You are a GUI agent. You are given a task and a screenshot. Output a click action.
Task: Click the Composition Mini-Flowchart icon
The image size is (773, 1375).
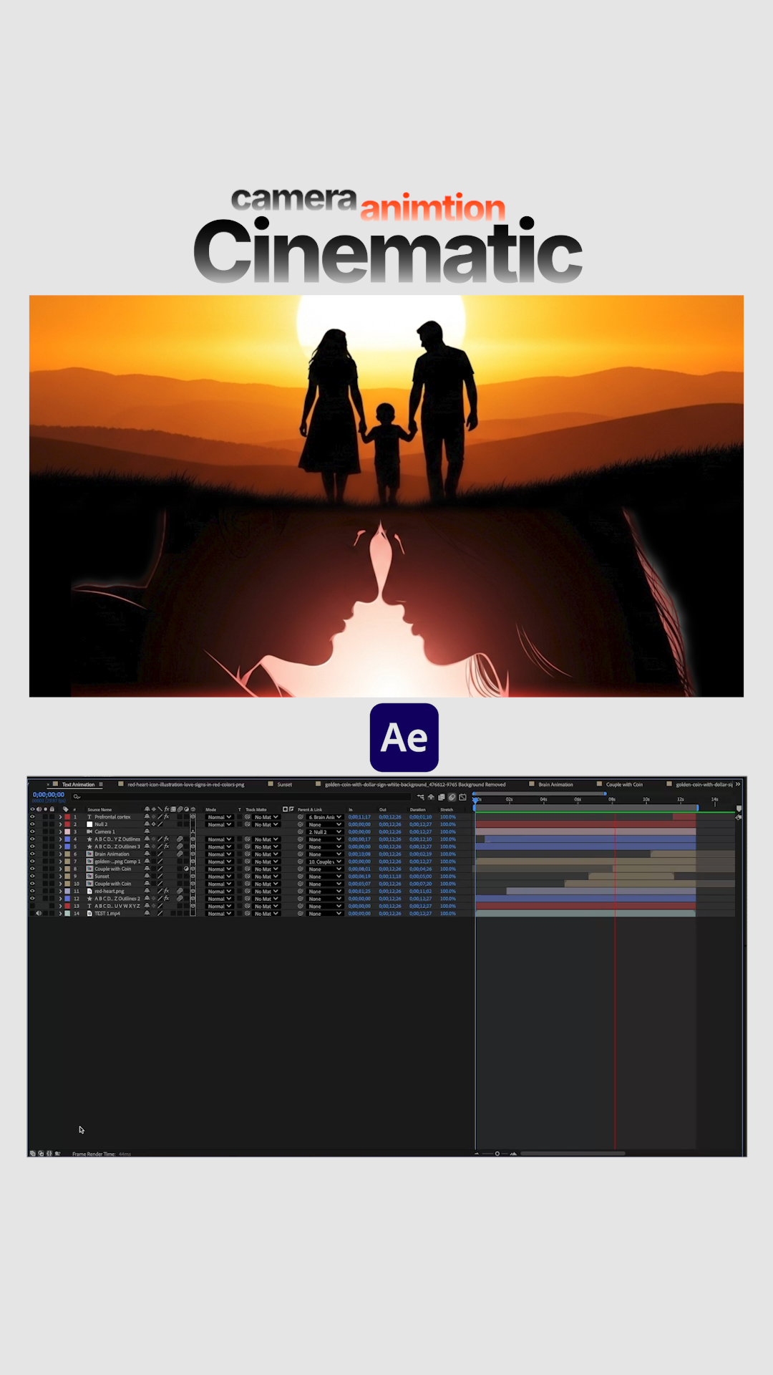coord(420,797)
